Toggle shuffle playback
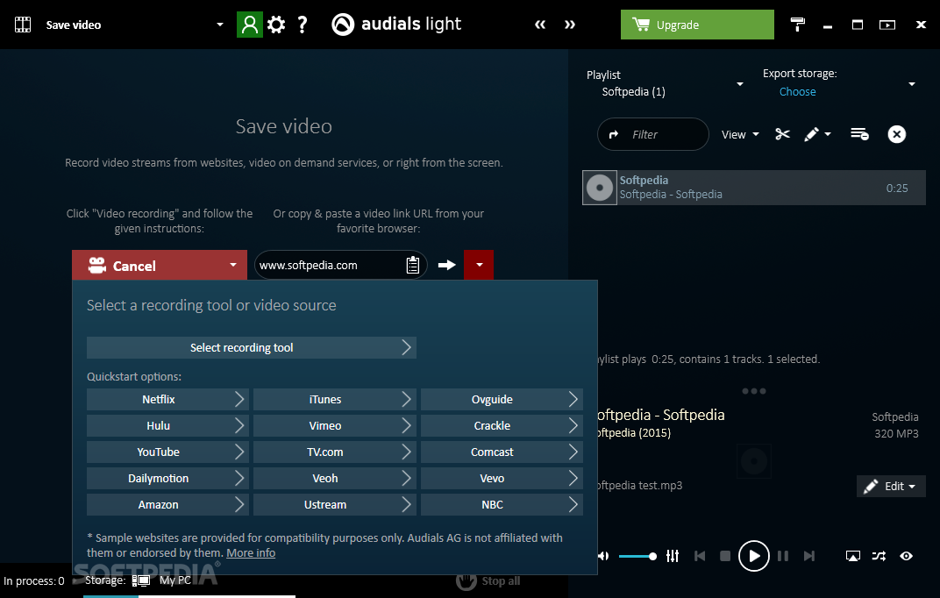The height and width of the screenshot is (598, 940). [x=879, y=556]
